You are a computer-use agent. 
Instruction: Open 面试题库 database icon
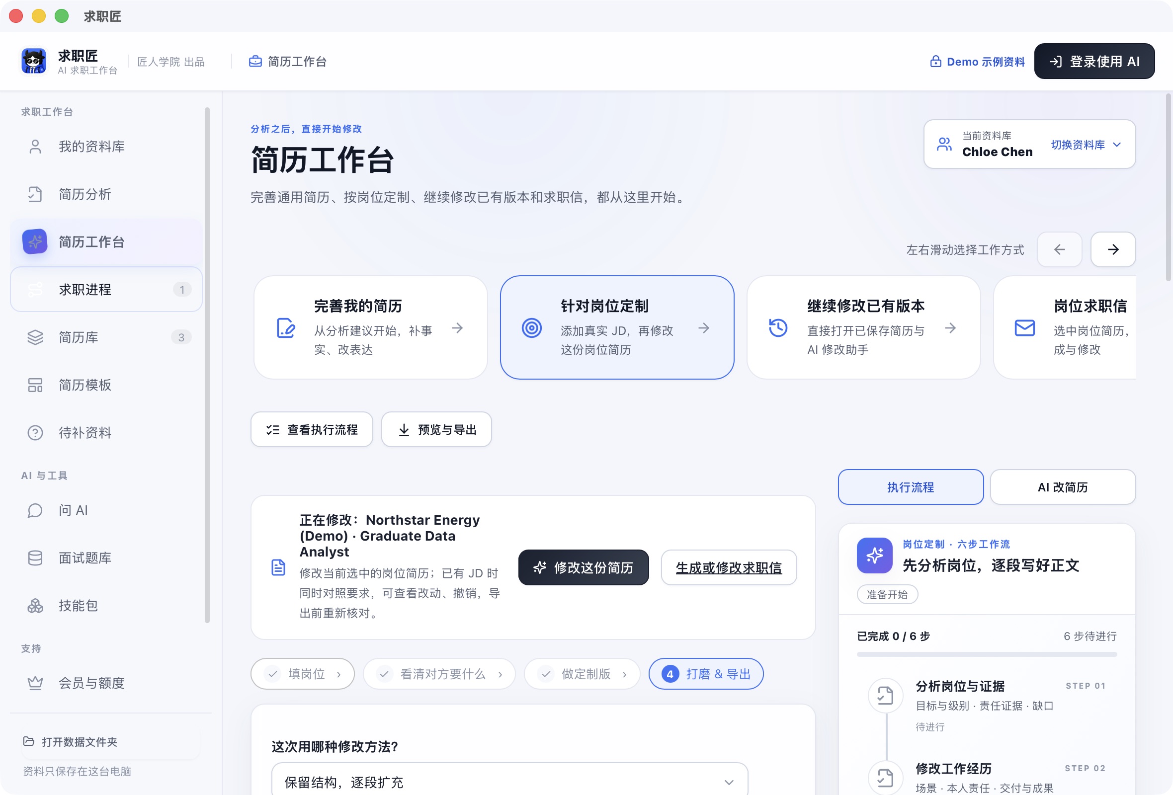point(35,558)
